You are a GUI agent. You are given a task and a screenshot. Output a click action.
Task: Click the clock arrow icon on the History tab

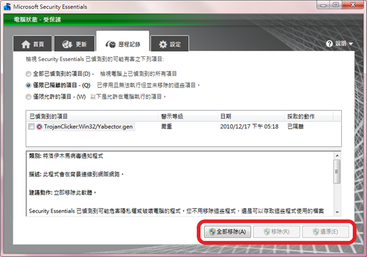(x=111, y=44)
